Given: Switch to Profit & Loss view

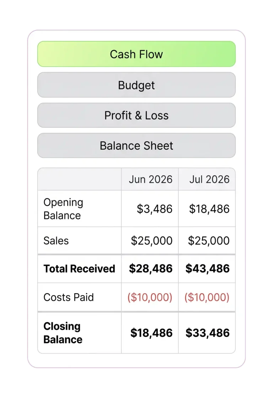Looking at the screenshot, I should pyautogui.click(x=136, y=115).
